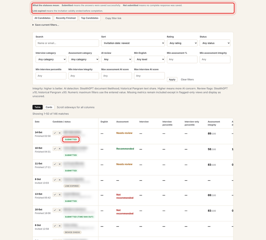This screenshot has width=266, height=240.
Task: Click X icon for candidate finished 16:06
Action: (x=59, y=210)
